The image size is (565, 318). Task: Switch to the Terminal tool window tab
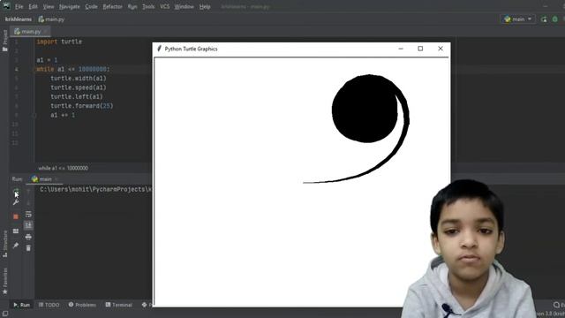tap(118, 305)
